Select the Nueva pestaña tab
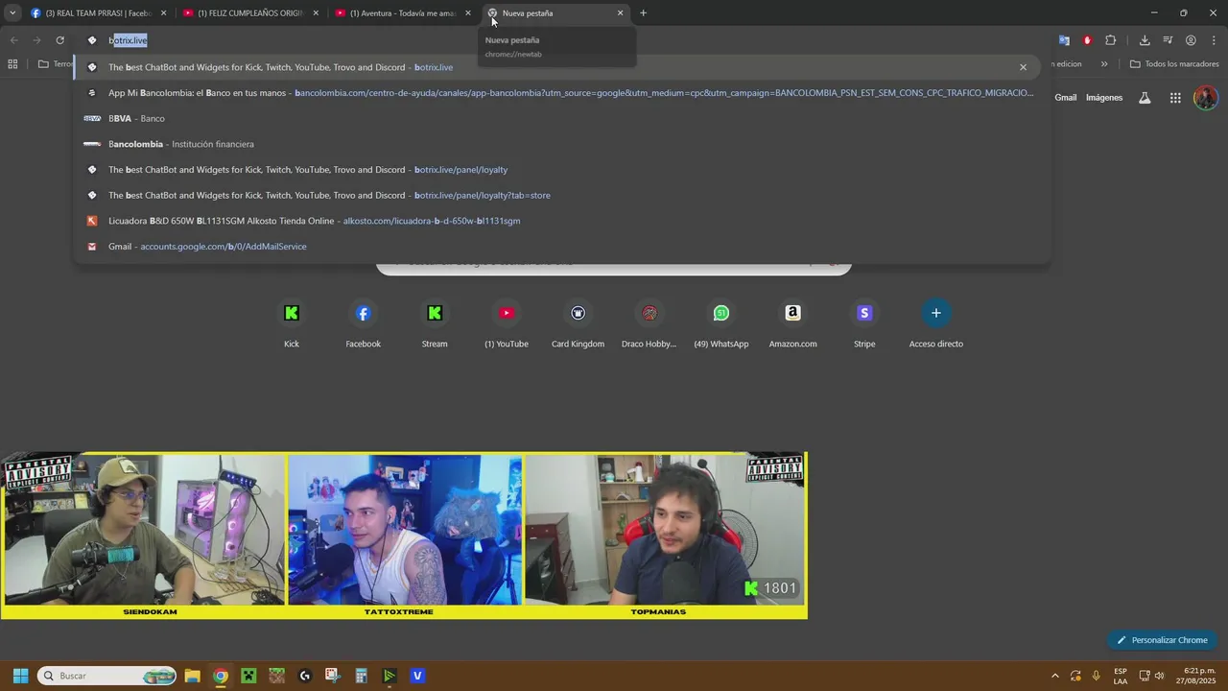1228x691 pixels. pyautogui.click(x=555, y=13)
